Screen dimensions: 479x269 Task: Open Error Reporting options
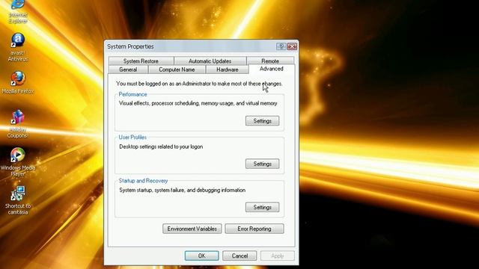pyautogui.click(x=254, y=229)
